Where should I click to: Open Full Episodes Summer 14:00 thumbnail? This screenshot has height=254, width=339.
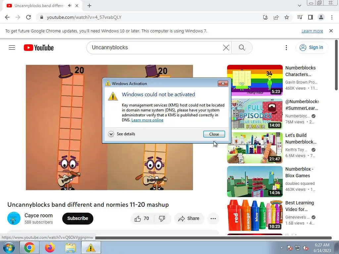tap(255, 114)
